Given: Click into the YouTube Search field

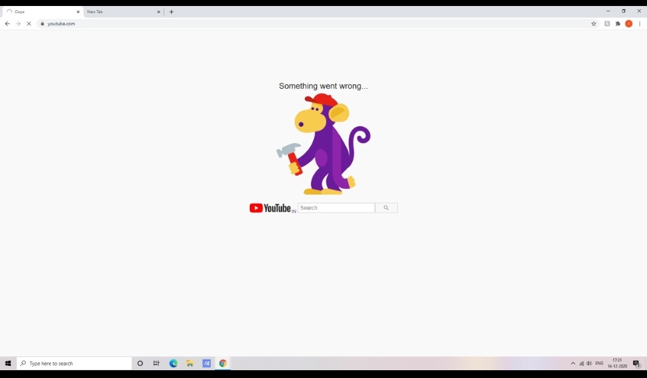Looking at the screenshot, I should coord(336,207).
